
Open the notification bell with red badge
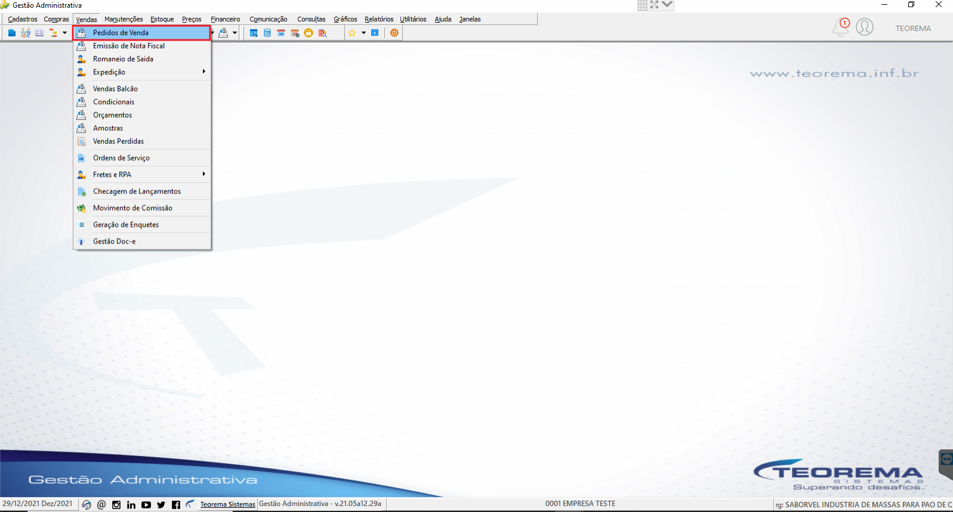pyautogui.click(x=841, y=27)
